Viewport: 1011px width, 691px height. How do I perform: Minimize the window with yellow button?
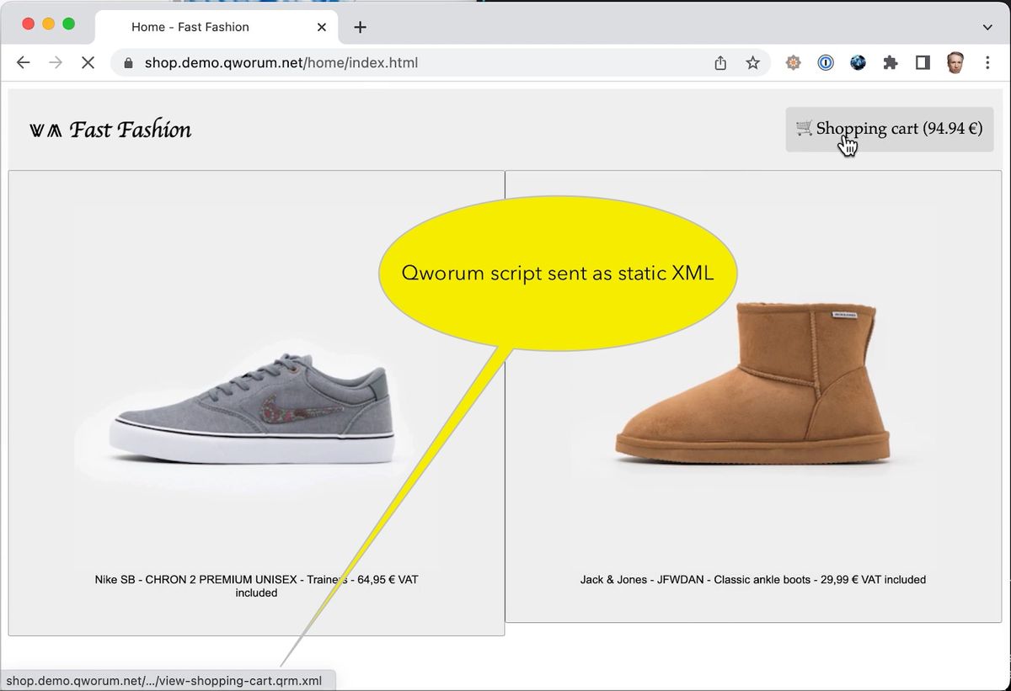[x=48, y=24]
